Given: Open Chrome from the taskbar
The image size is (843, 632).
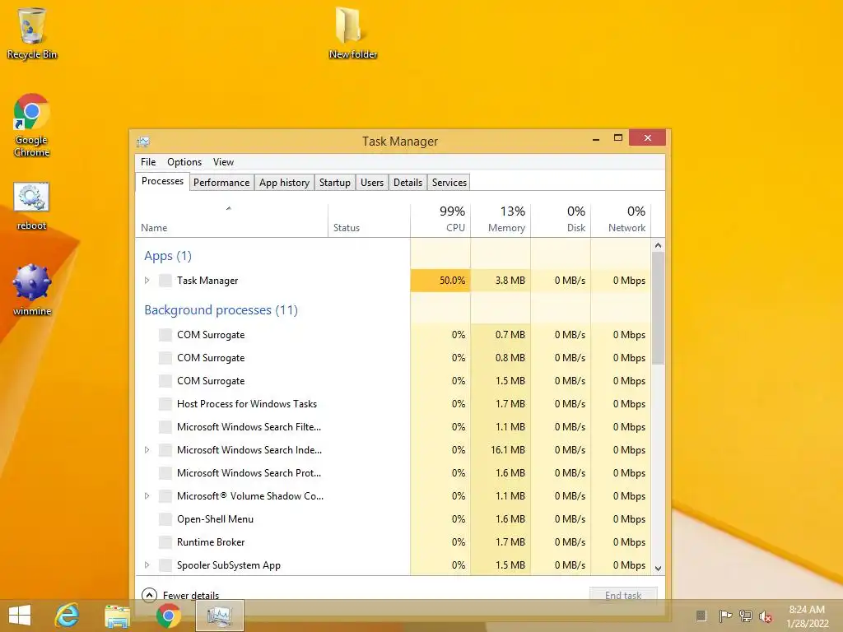Looking at the screenshot, I should point(168,616).
